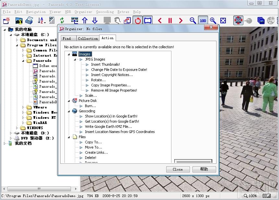The width and height of the screenshot is (279, 200).
Task: Toggle the red rotation mode button
Action: (138, 20)
